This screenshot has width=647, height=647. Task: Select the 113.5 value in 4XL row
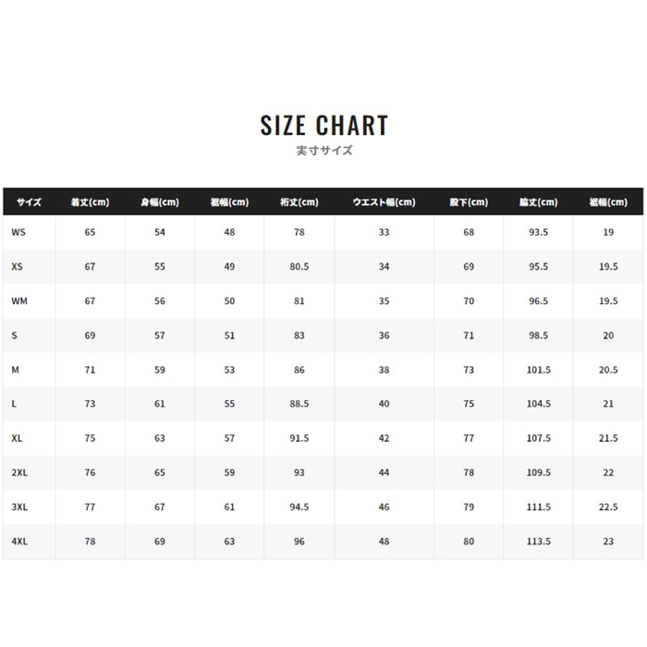(x=539, y=542)
